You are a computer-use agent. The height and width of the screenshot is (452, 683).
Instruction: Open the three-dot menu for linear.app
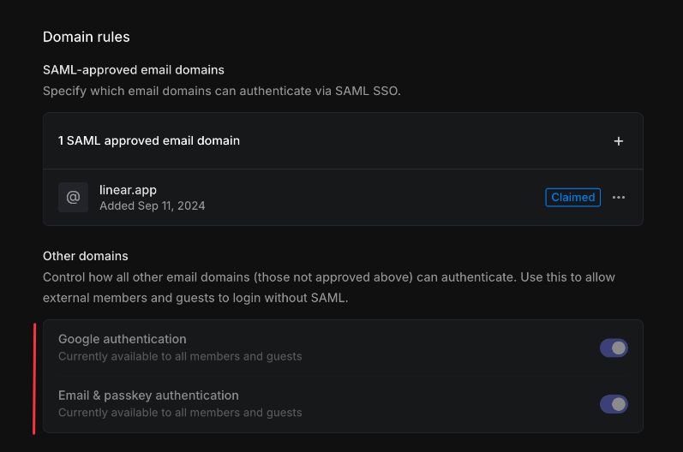click(619, 198)
